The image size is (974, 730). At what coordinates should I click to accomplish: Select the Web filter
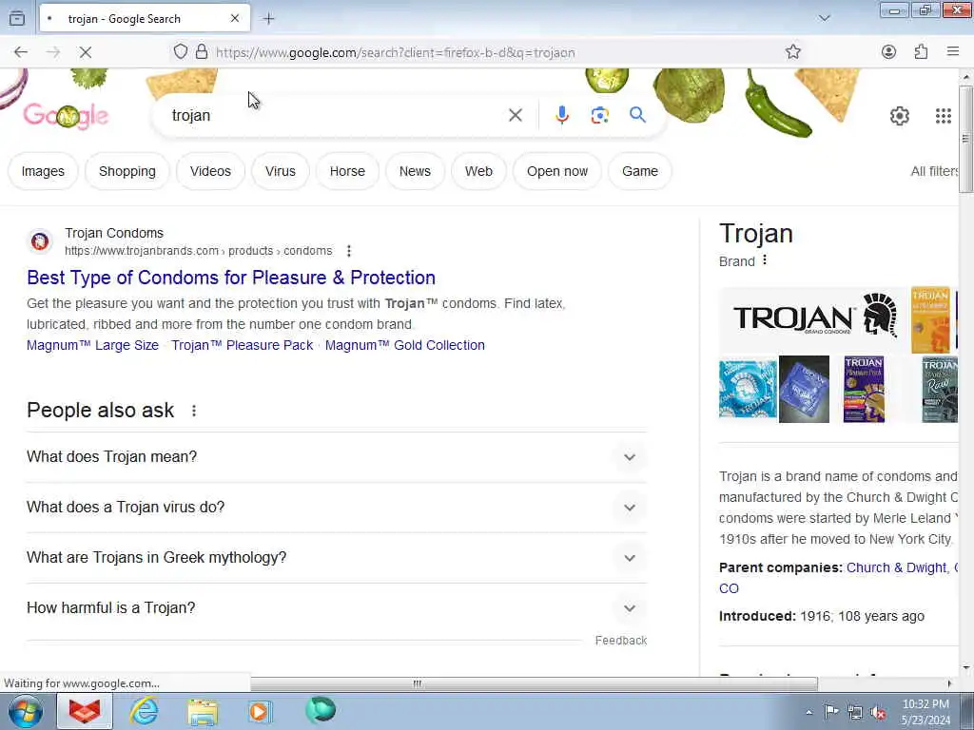coord(479,171)
